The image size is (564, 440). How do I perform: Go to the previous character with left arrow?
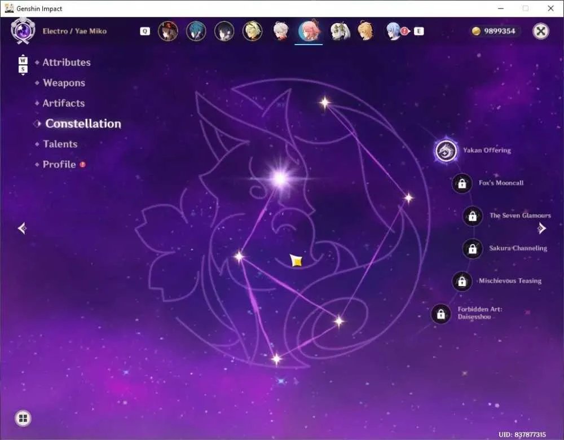(23, 228)
